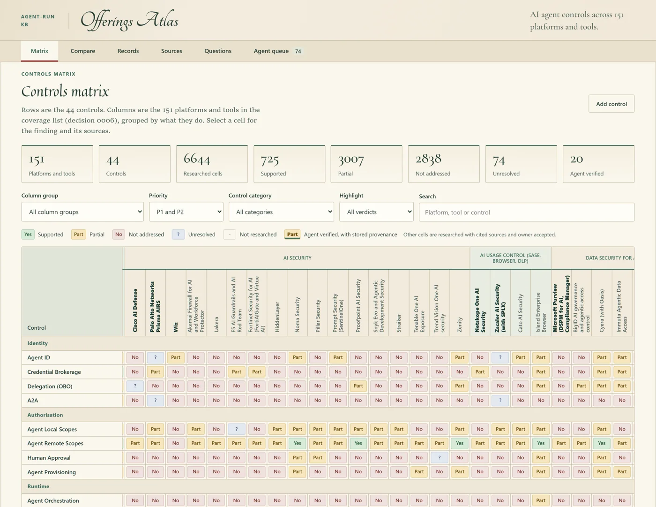Click the Cisco AI Defense column header
The image size is (656, 507).
pos(135,303)
